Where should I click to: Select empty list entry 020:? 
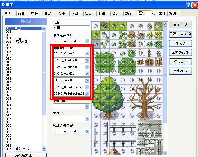(24, 92)
